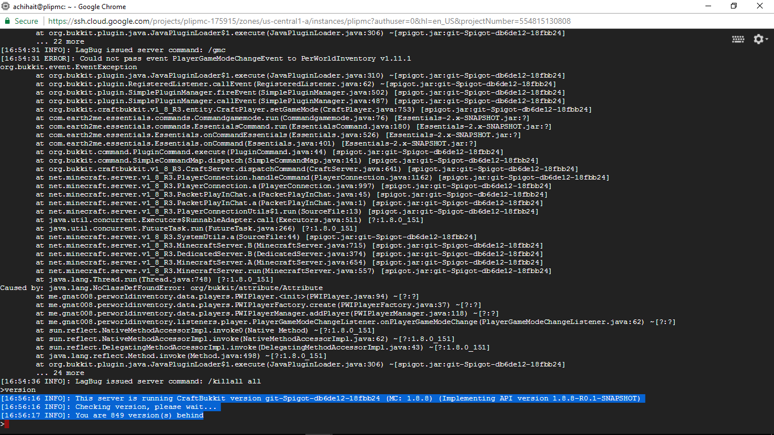
Task: Click the 'PlayerGameModeChangeListener.onPlayerGameModeChange' stack line
Action: pos(355,322)
